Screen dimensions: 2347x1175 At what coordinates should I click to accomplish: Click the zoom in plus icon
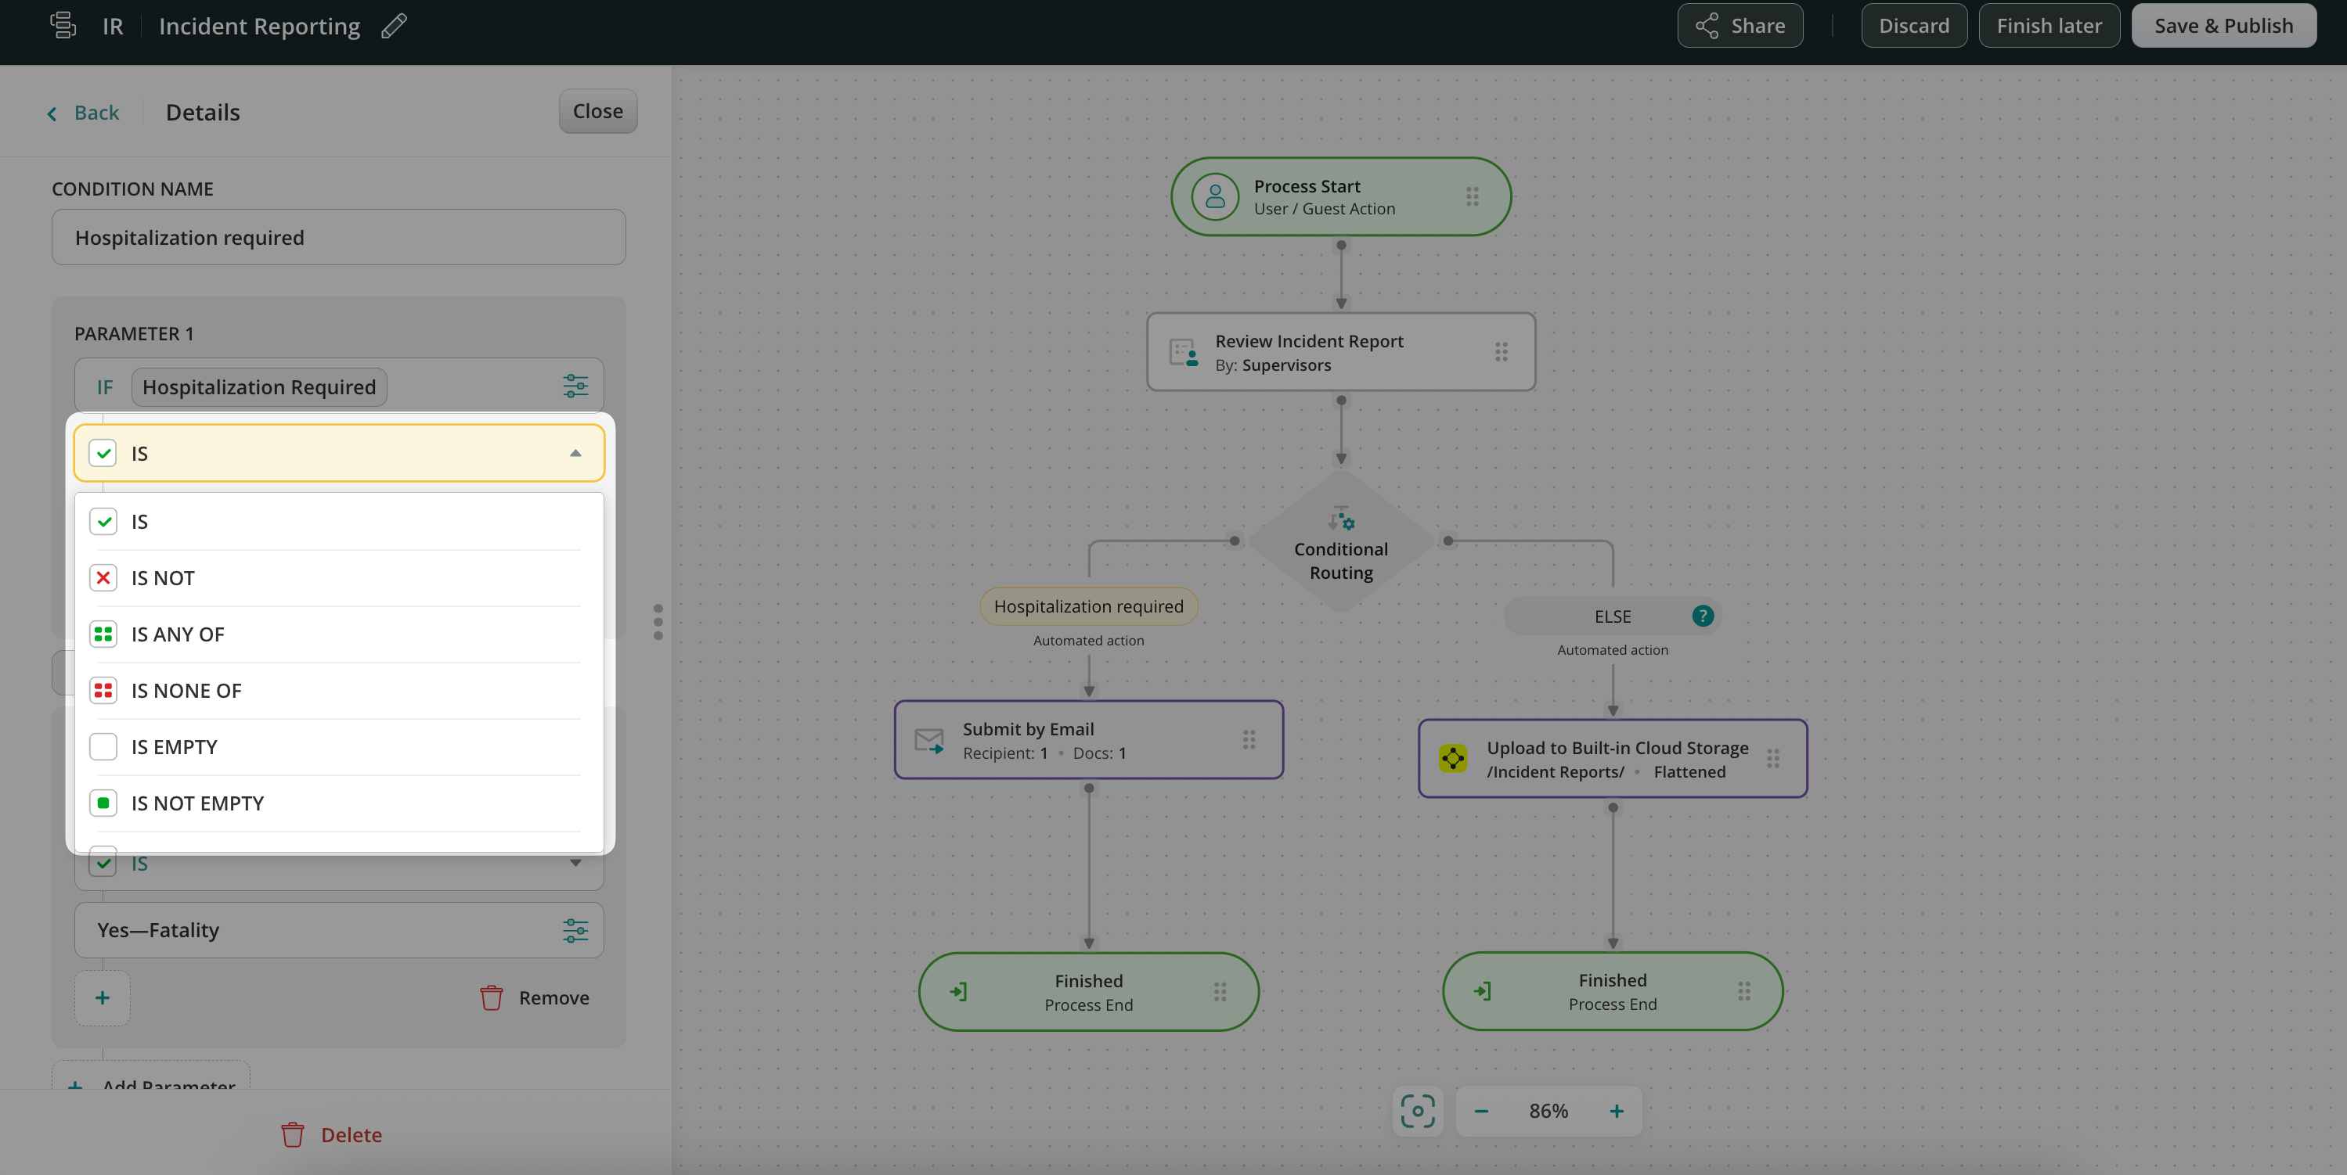pos(1617,1112)
